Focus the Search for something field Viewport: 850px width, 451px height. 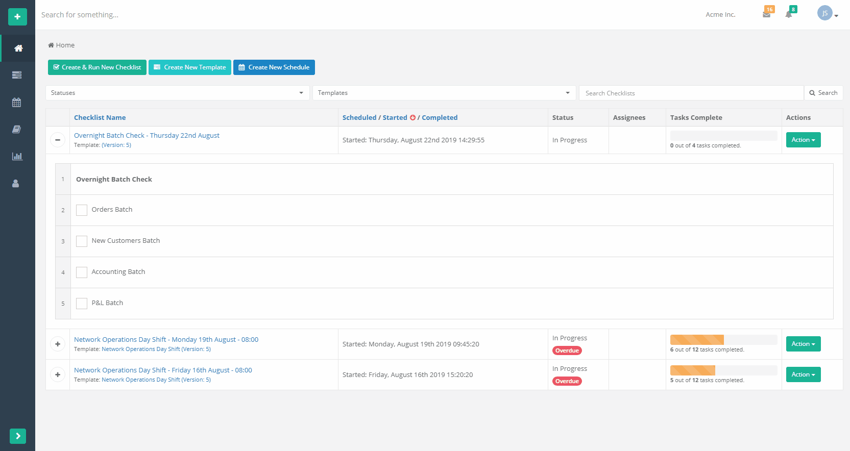coord(80,15)
